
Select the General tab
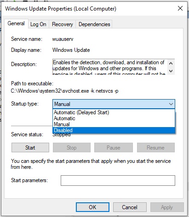16,23
